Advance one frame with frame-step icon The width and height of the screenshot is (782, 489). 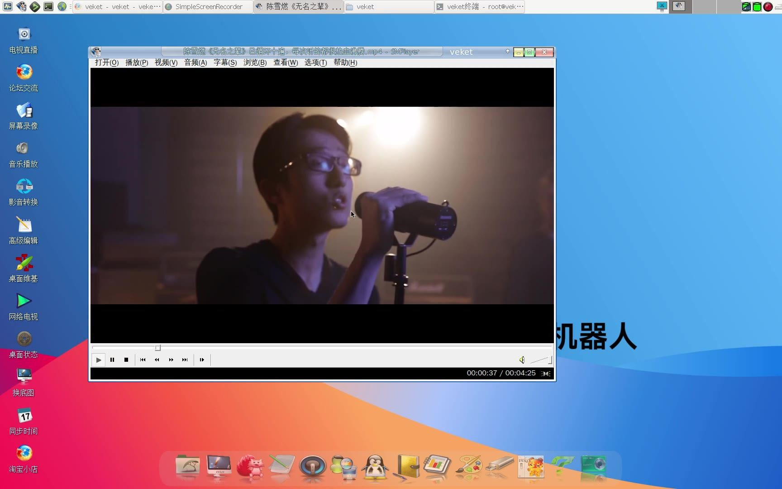tap(202, 360)
